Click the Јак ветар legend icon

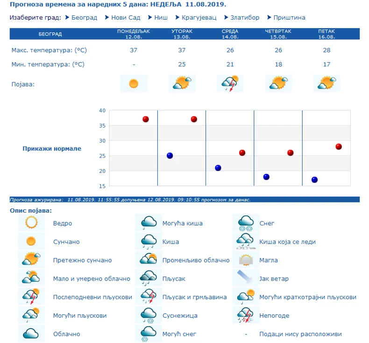[246, 278]
